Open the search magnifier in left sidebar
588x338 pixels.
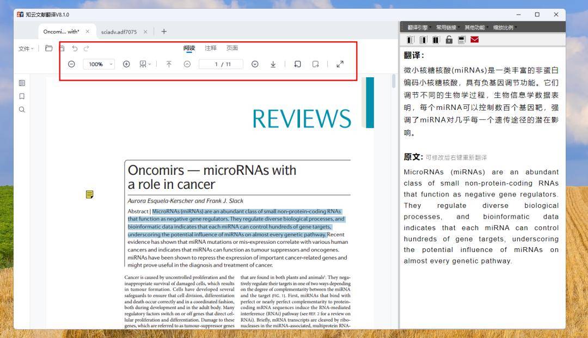coord(22,109)
